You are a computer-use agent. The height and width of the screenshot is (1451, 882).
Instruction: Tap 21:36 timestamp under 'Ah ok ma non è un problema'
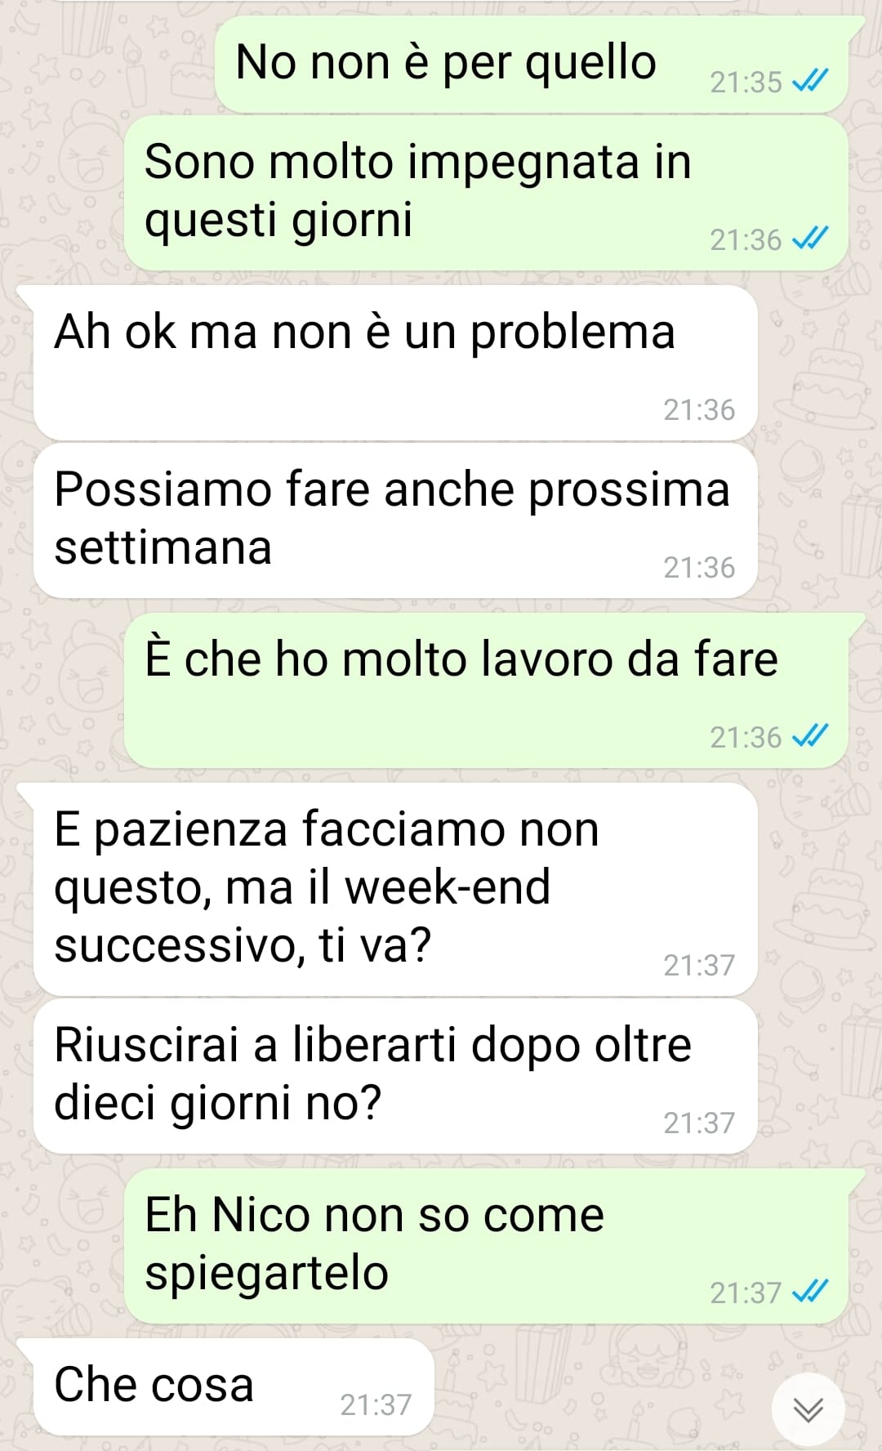click(x=699, y=410)
